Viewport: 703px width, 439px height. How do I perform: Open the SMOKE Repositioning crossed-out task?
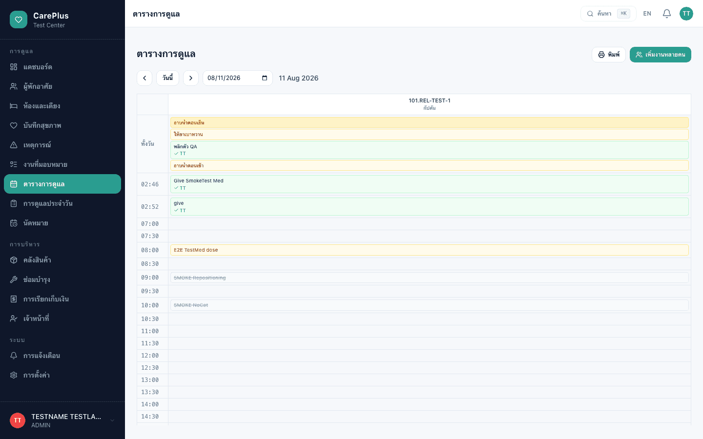430,278
